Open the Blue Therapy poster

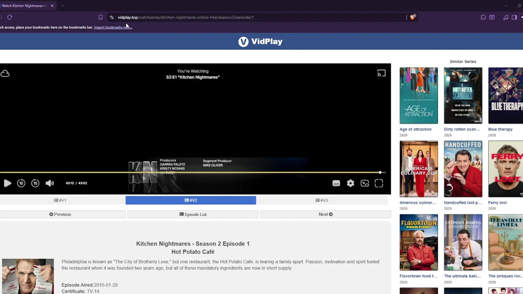506,96
